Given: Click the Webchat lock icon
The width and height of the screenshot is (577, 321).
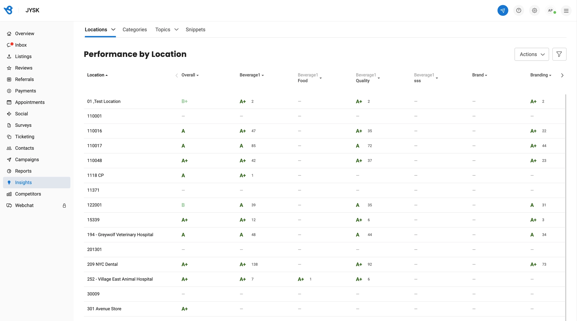Looking at the screenshot, I should [64, 205].
